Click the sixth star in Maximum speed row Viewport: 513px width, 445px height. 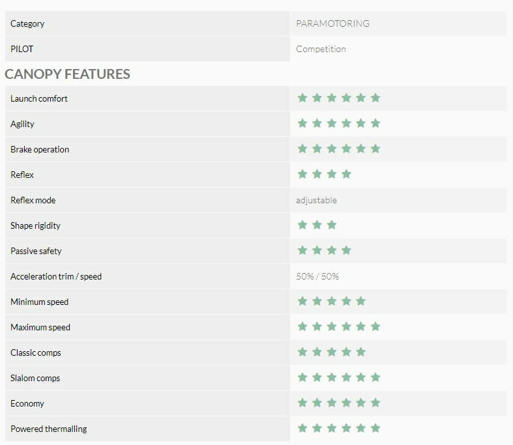click(375, 326)
